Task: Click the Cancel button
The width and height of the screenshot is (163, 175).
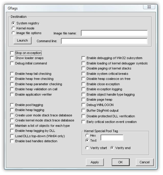Action: 145,162
